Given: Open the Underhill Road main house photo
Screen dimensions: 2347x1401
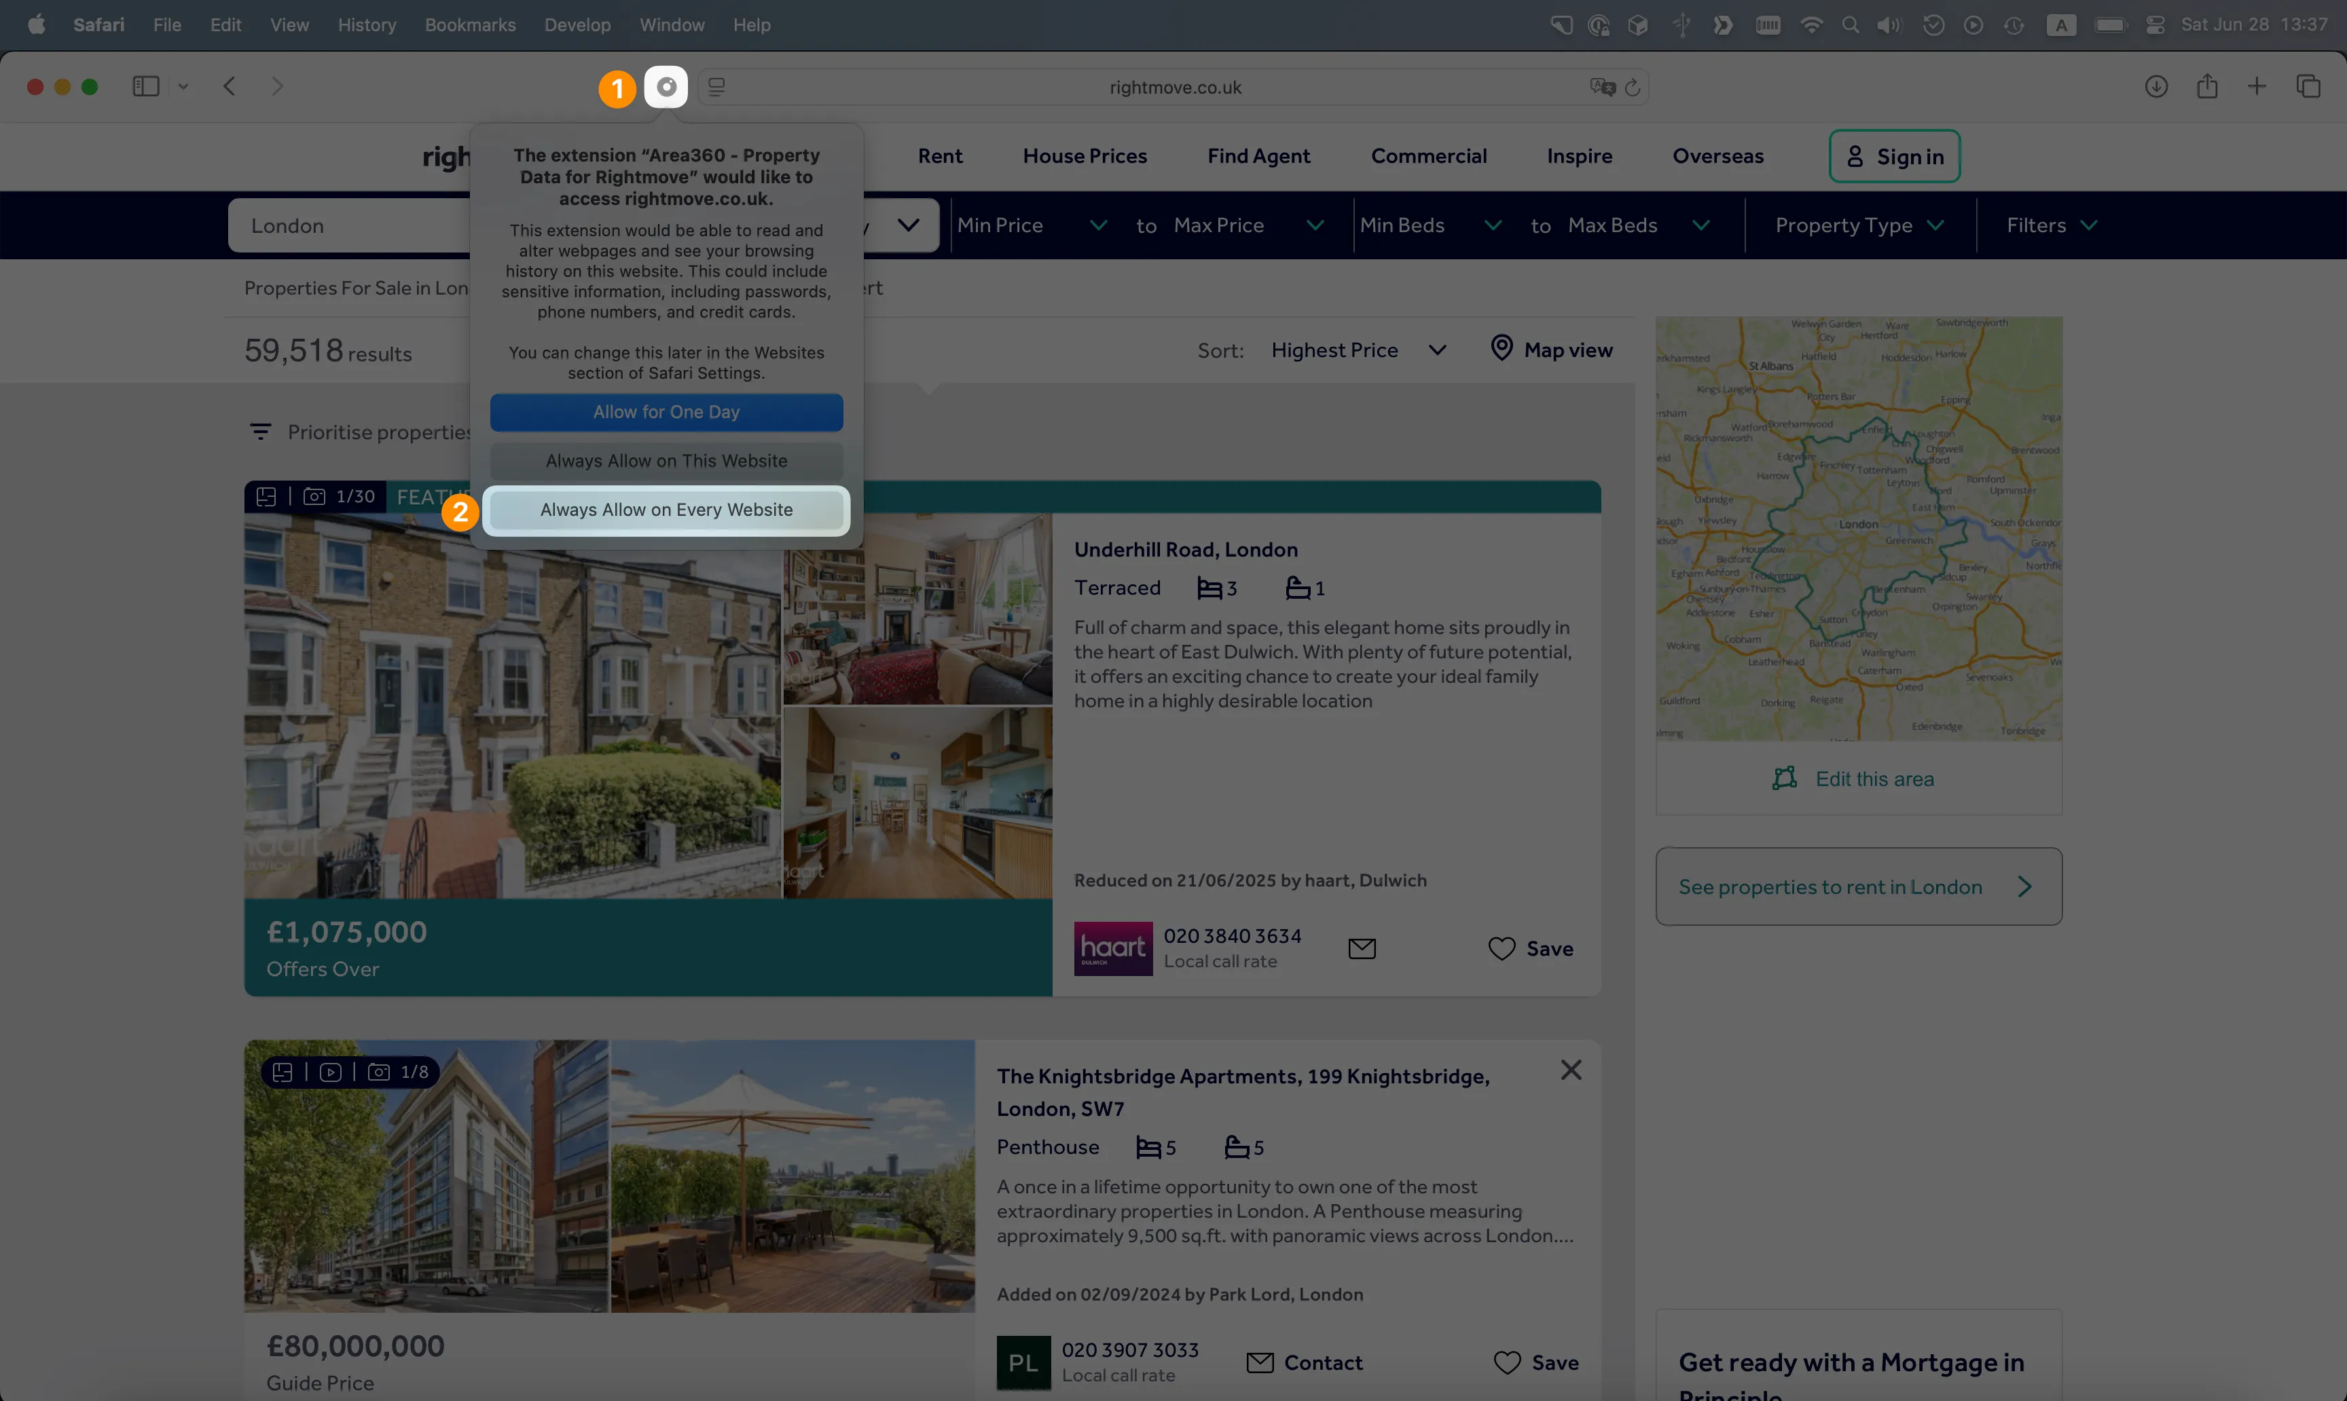Looking at the screenshot, I should (512, 705).
